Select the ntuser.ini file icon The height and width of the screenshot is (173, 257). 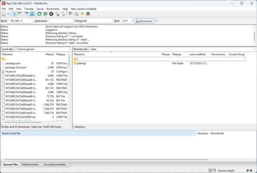(3, 71)
